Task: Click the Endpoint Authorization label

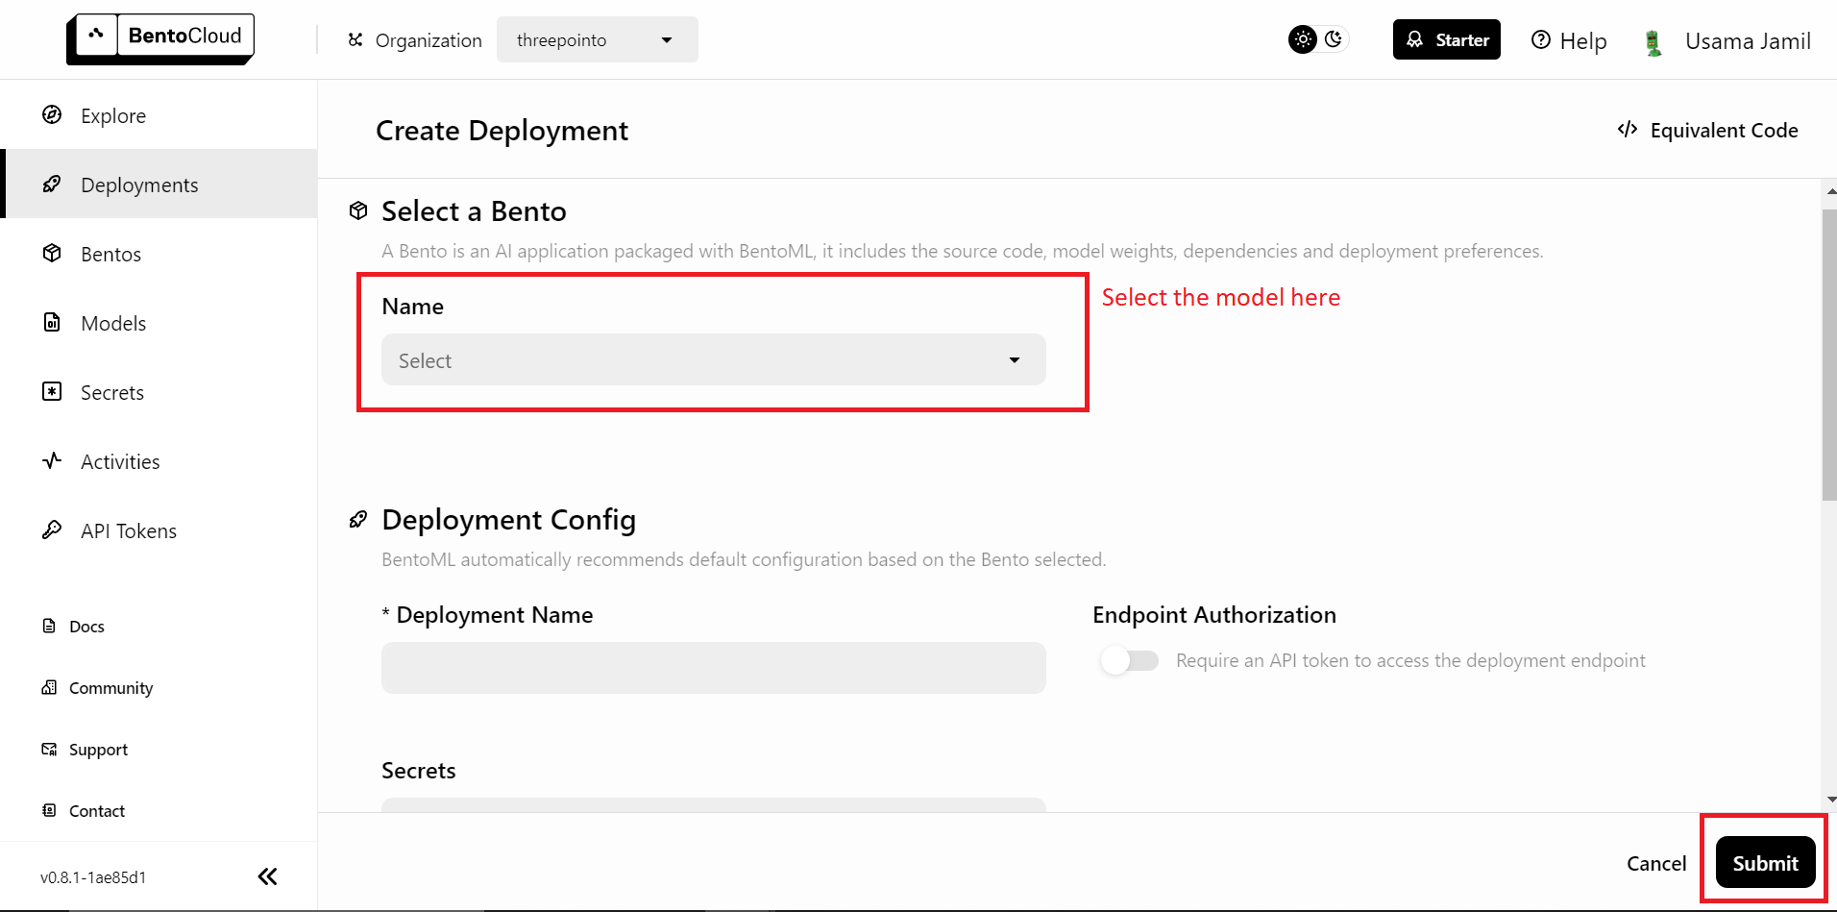Action: [x=1214, y=615]
